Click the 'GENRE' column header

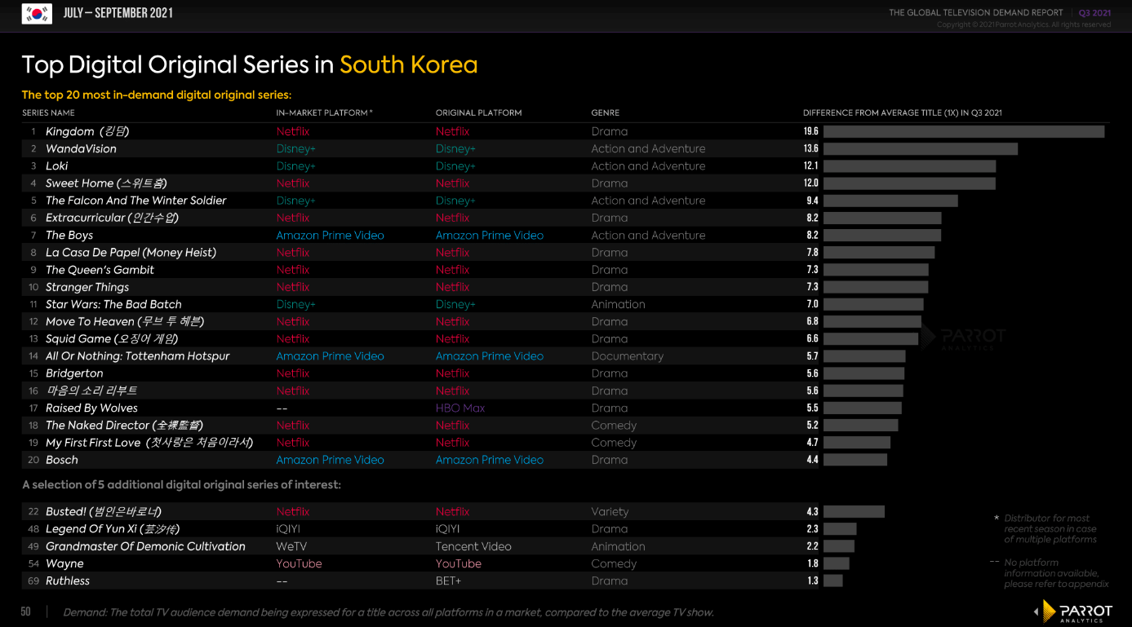[x=605, y=113]
